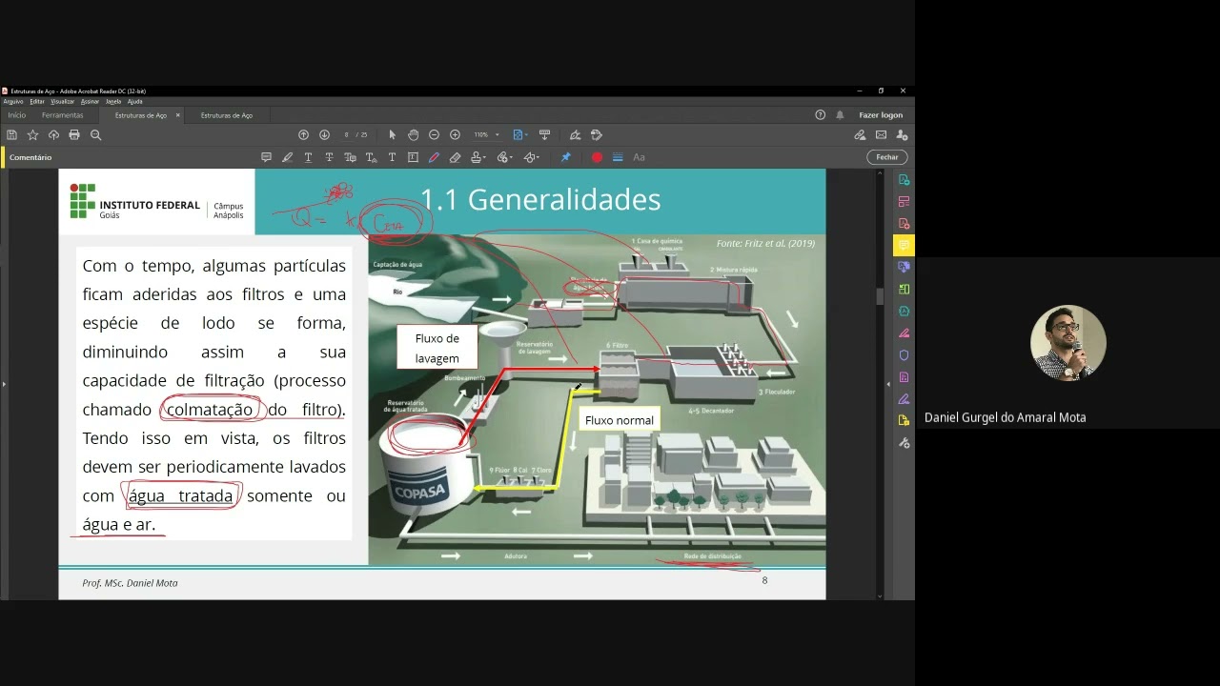Go to the previous page
This screenshot has width=1220, height=686.
click(x=303, y=135)
